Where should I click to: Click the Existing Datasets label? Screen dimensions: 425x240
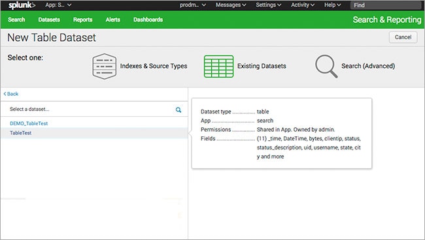point(262,66)
